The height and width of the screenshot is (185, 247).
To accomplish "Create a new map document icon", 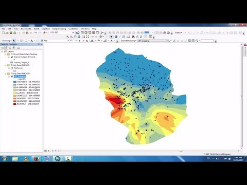I will click(3, 32).
